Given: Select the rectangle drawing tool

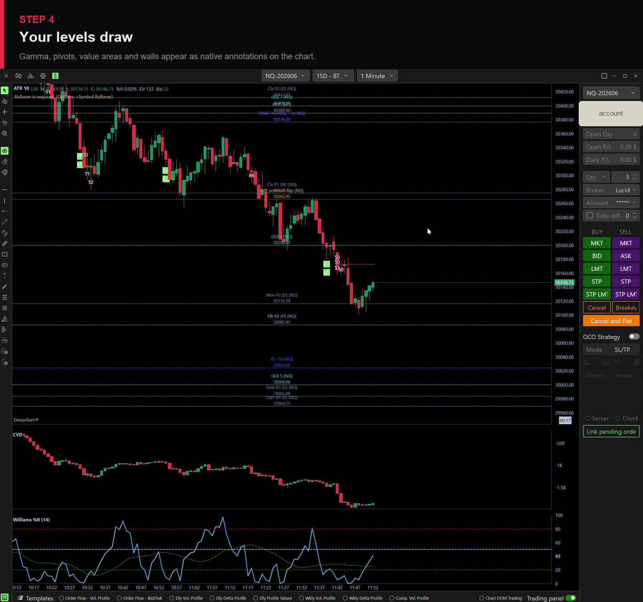Looking at the screenshot, I should coord(5,254).
